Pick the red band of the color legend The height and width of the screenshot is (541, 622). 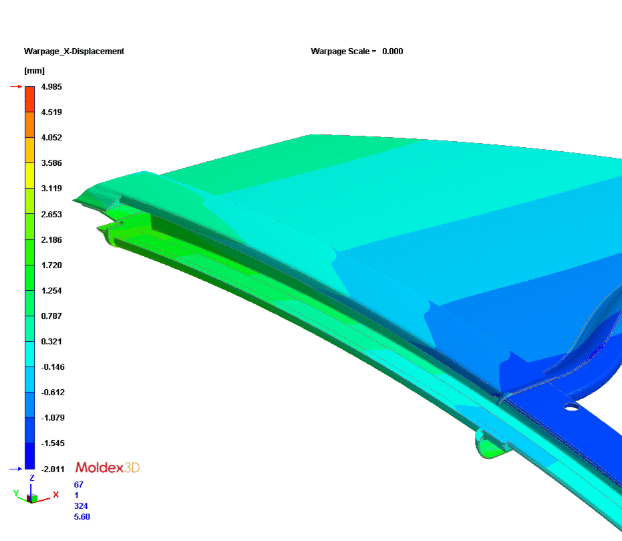coord(30,99)
